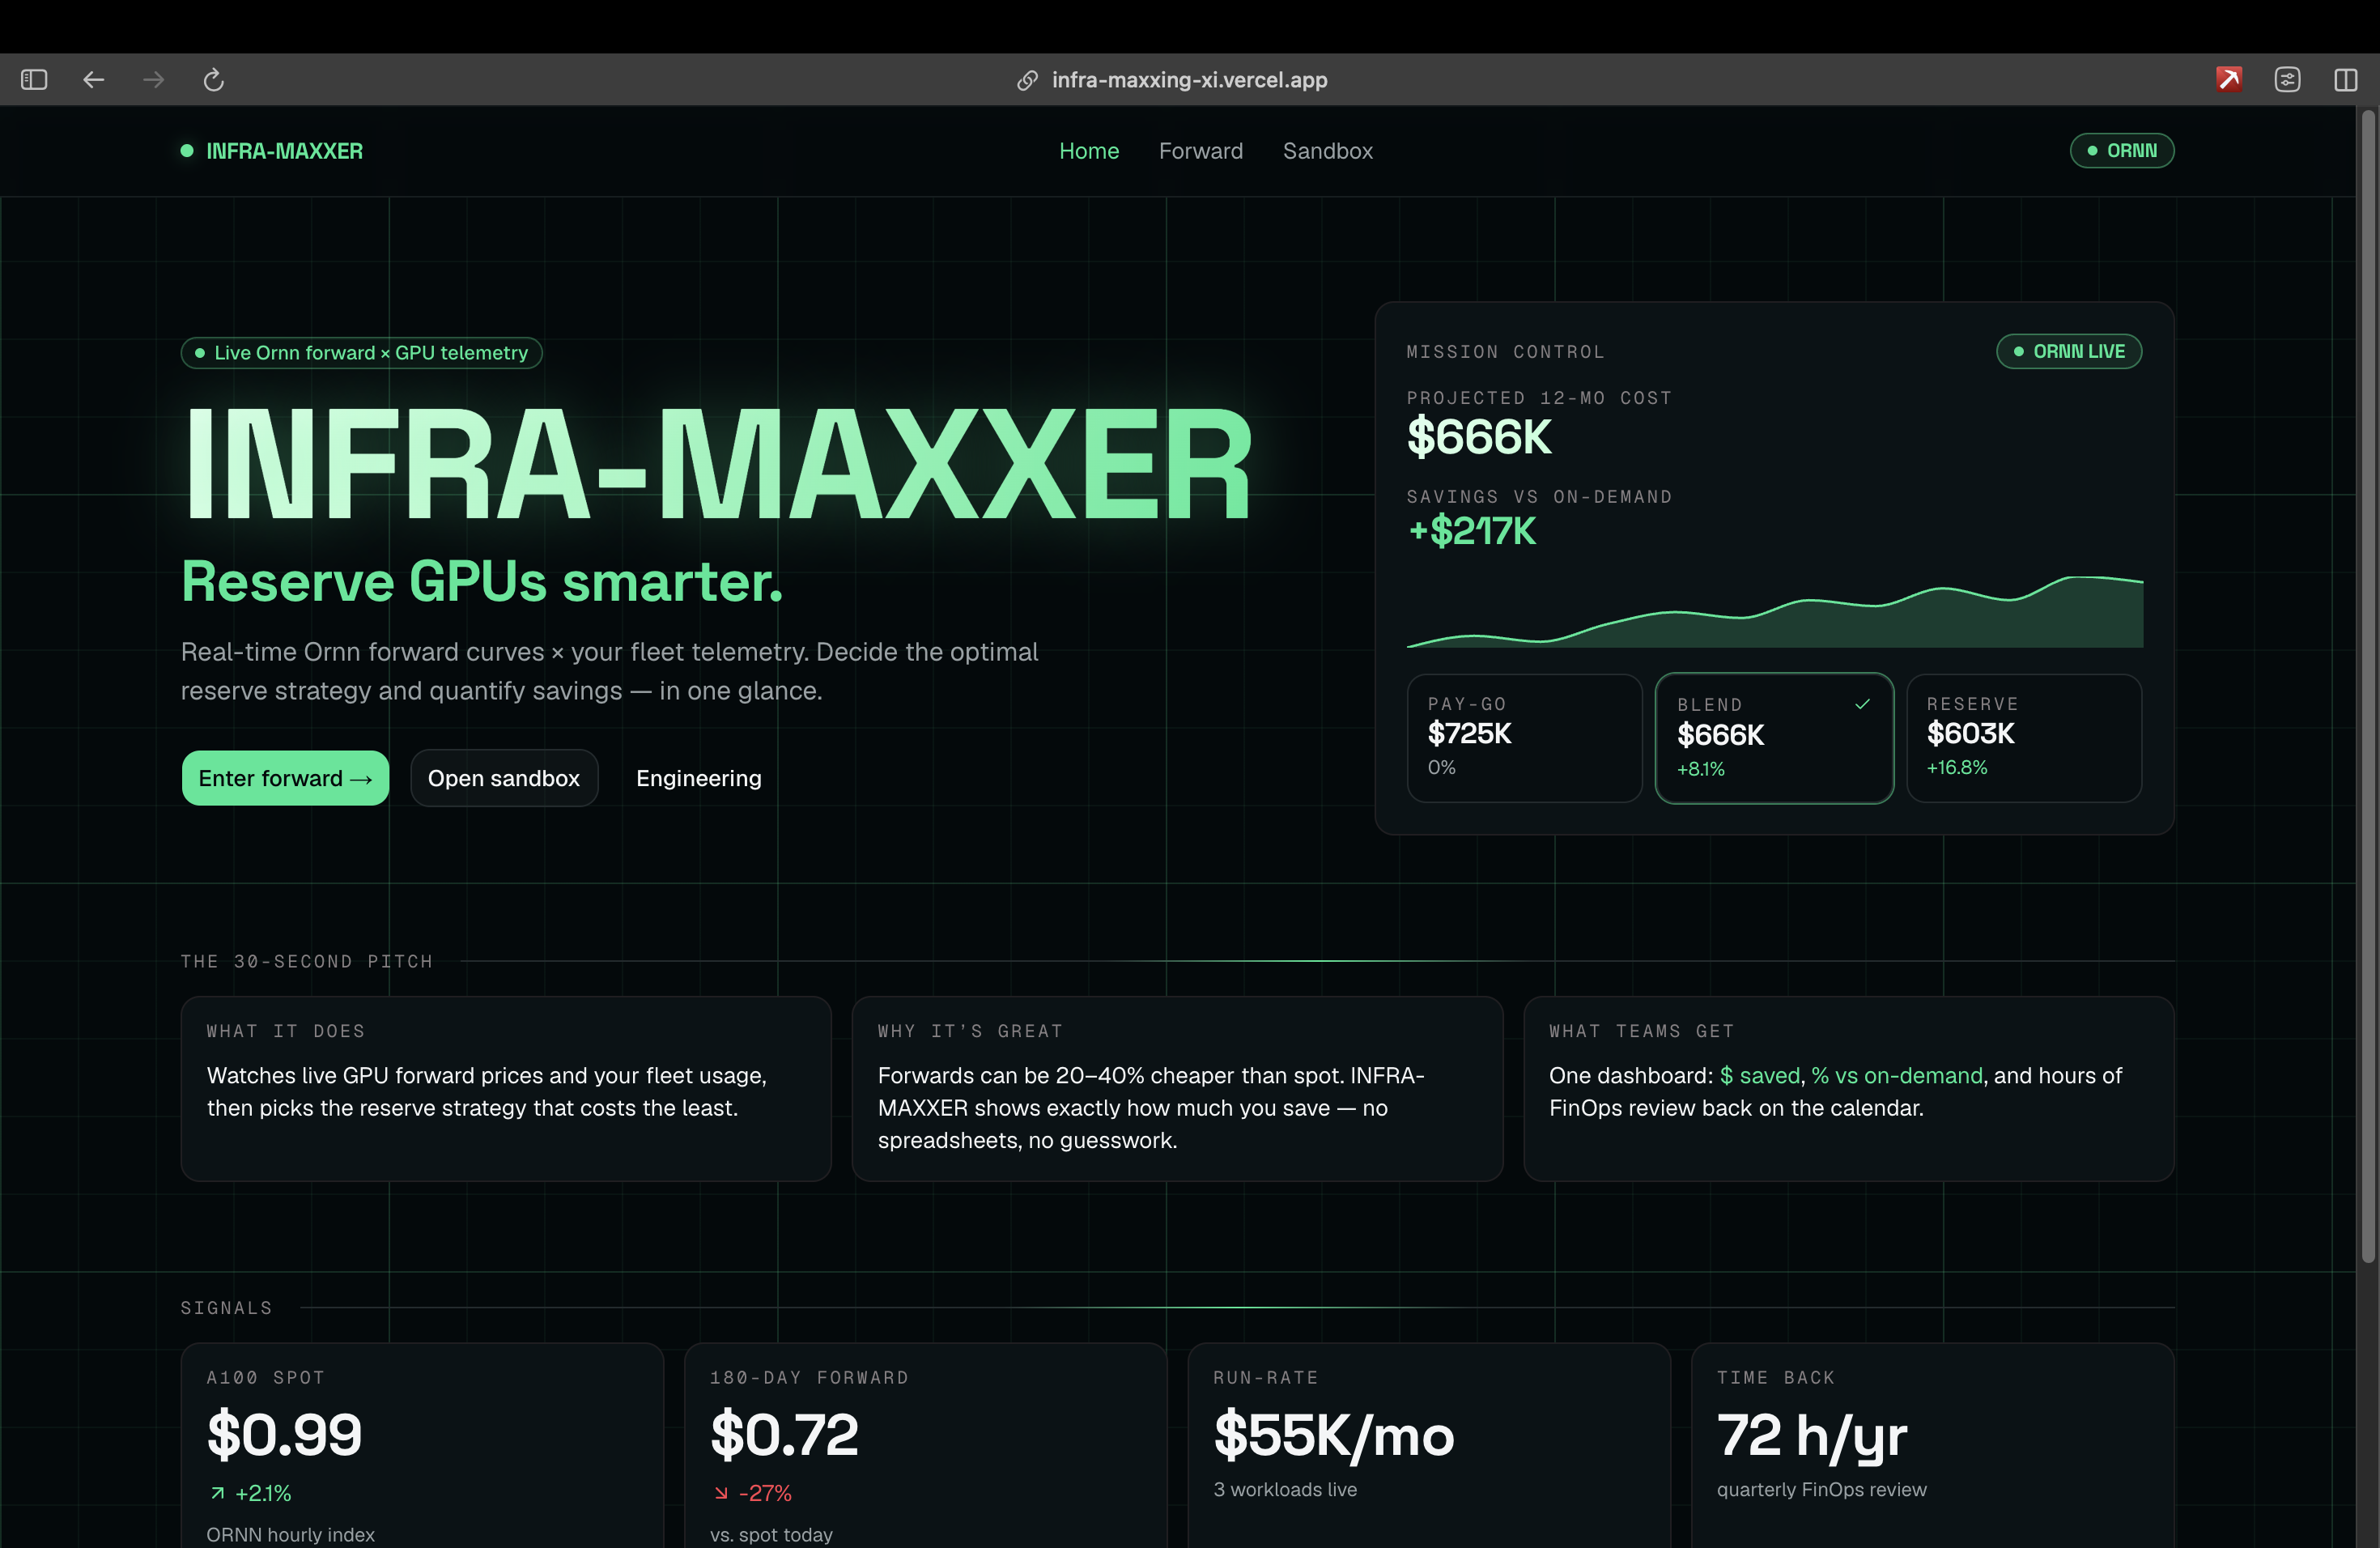2380x1548 pixels.
Task: Open the Home nav tab
Action: (1089, 151)
